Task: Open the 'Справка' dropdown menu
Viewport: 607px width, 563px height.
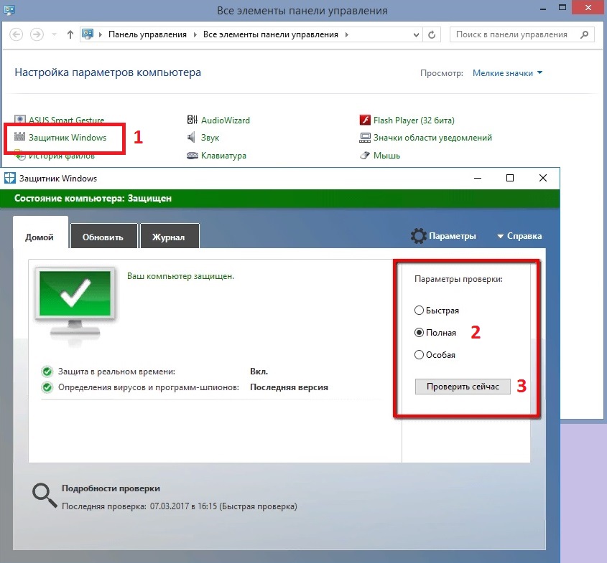Action: click(x=519, y=236)
